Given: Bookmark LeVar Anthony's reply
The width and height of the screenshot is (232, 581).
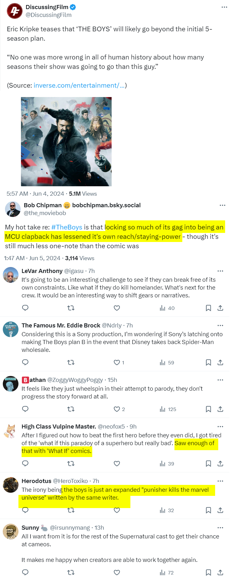Looking at the screenshot, I should coord(208,308).
